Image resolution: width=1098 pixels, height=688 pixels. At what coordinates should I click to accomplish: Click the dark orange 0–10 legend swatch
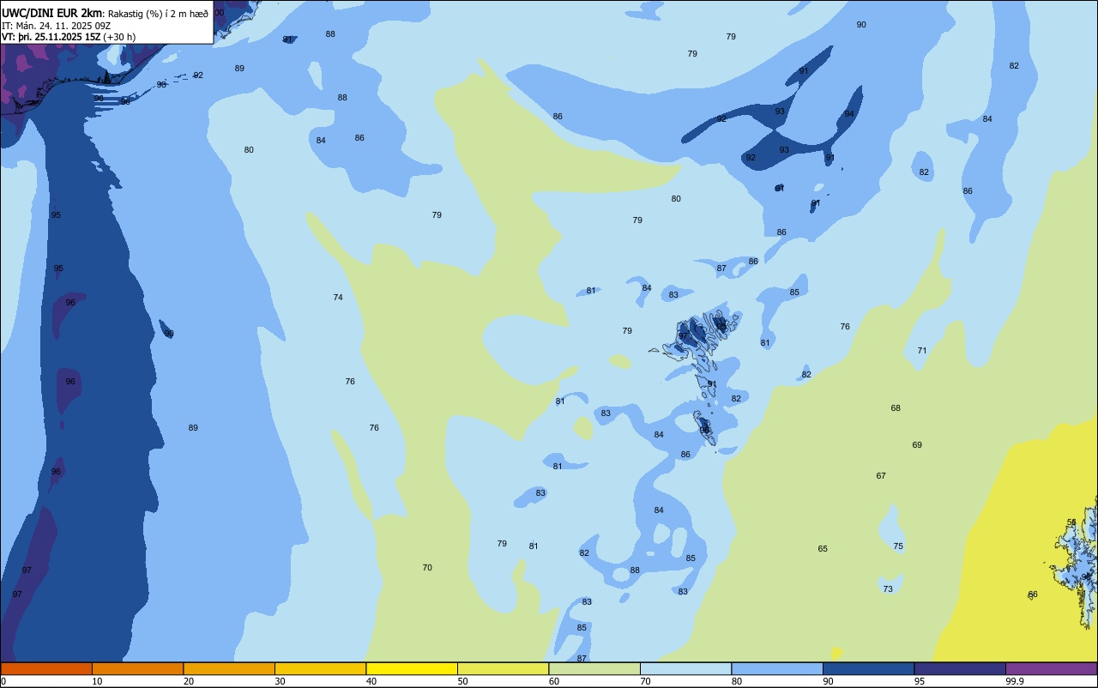46,668
